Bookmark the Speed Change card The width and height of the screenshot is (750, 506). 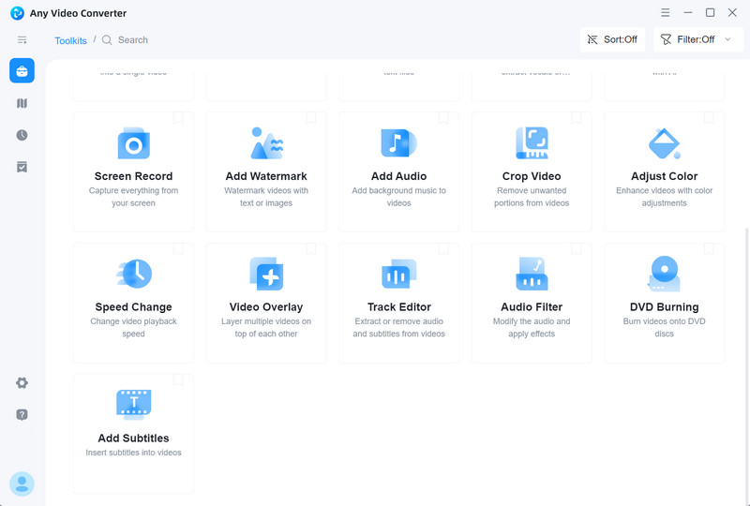pyautogui.click(x=178, y=248)
